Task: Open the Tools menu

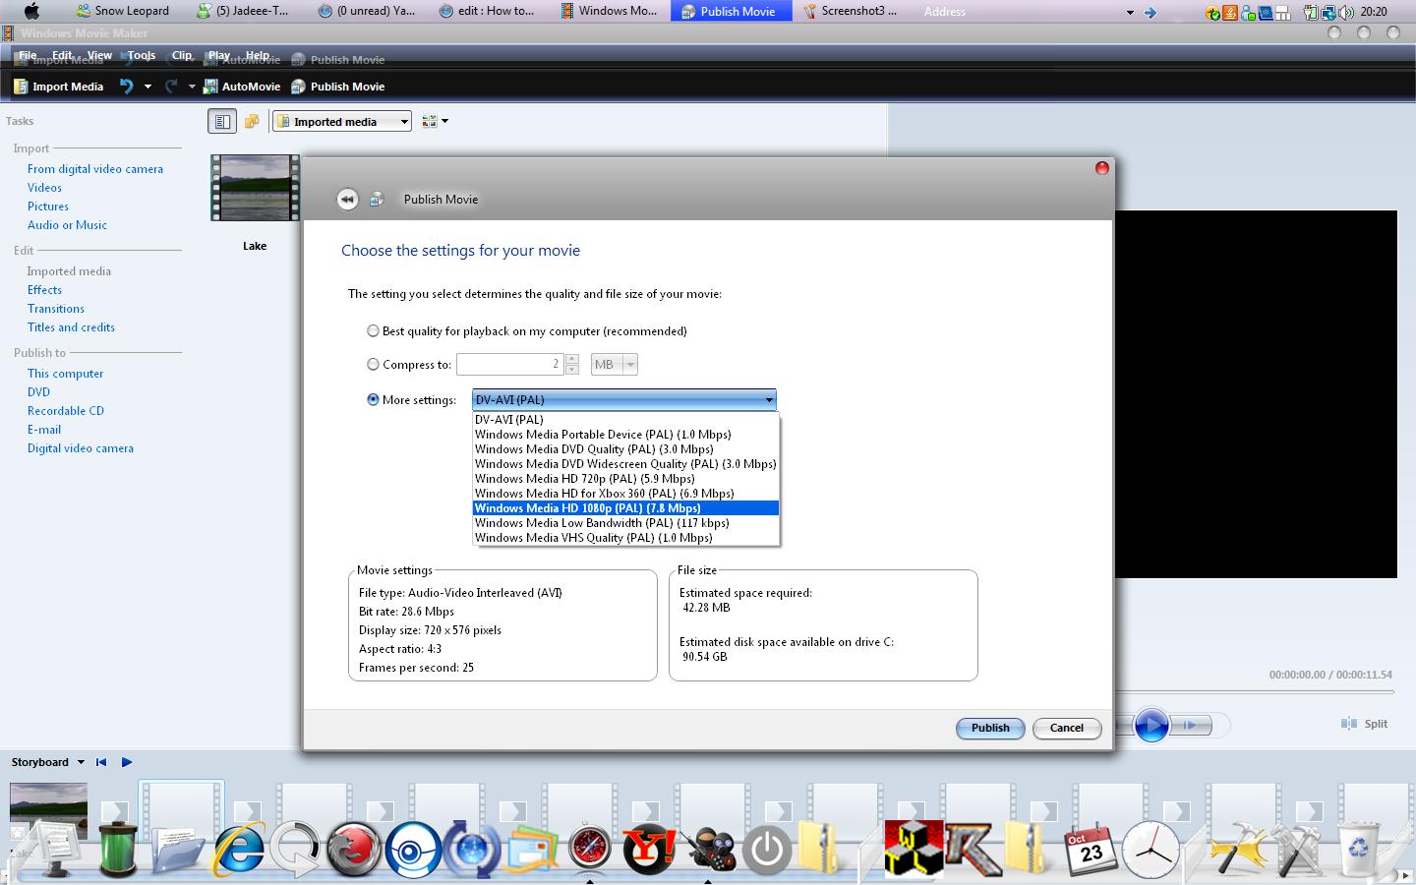Action: [x=142, y=55]
